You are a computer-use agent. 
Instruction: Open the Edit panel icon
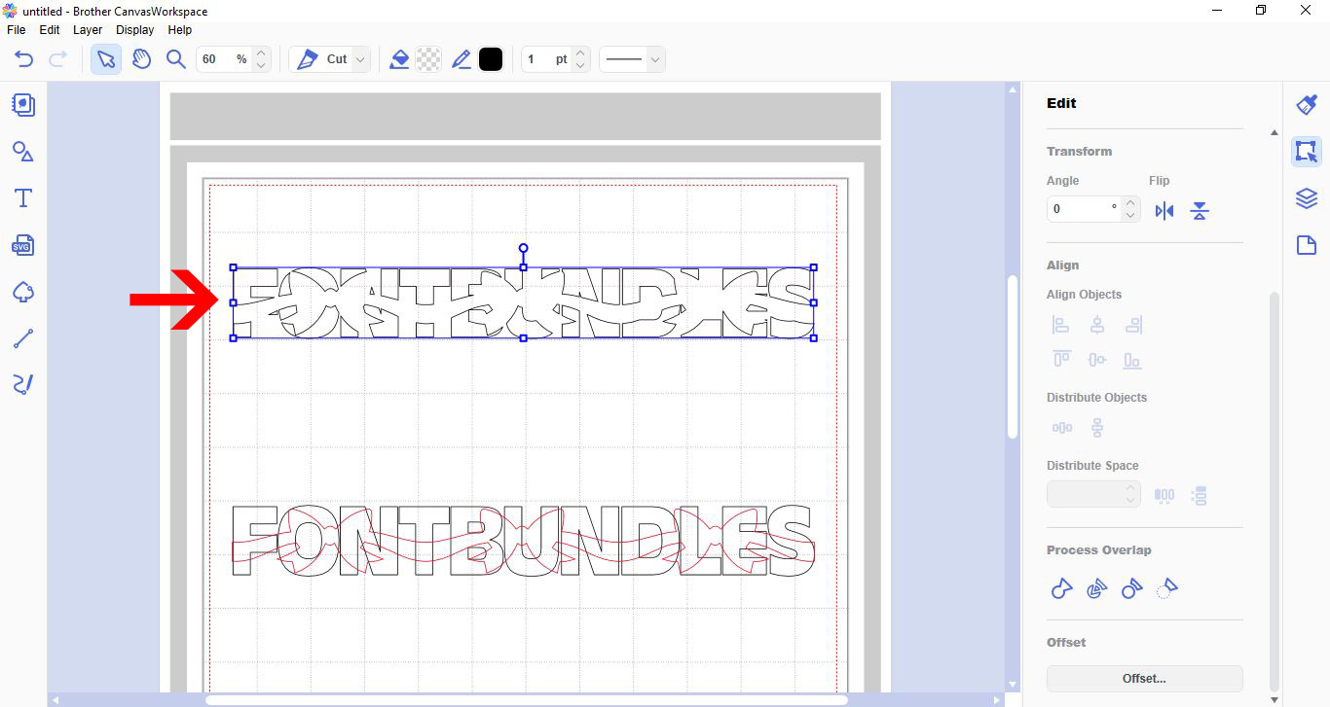click(1307, 152)
